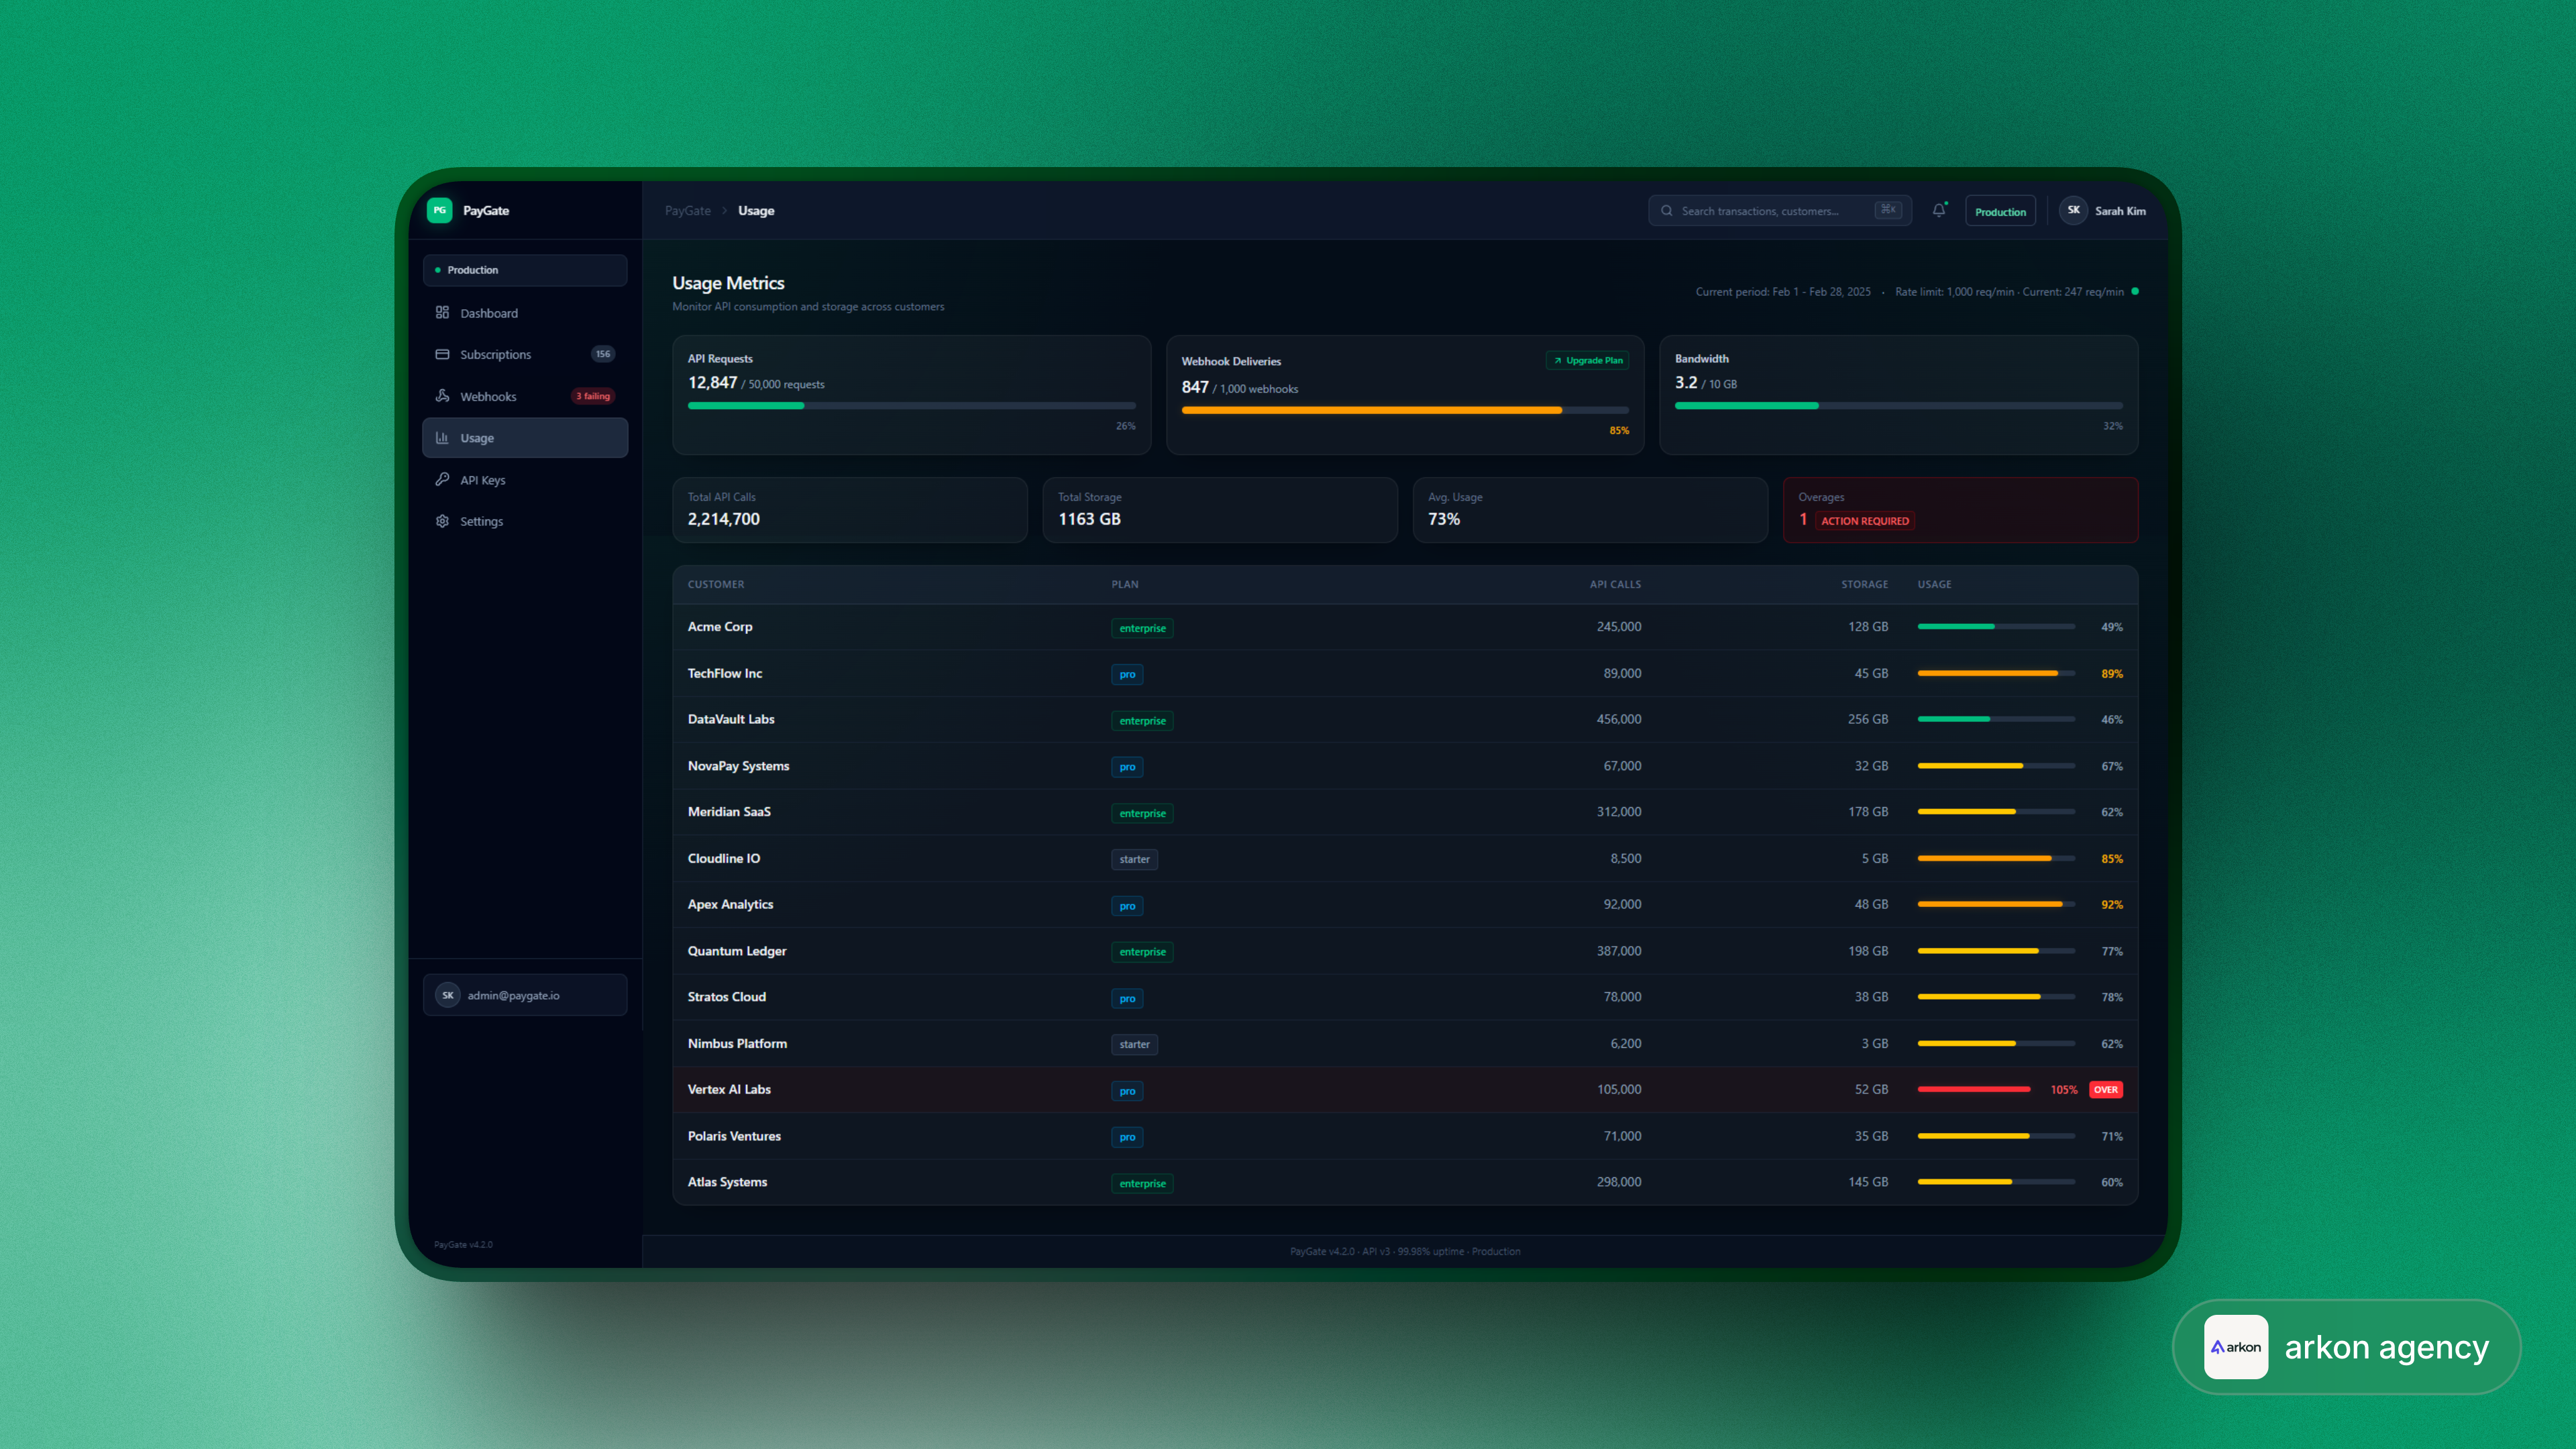Screen dimensions: 2576x1449
Task: Select the Usage menu item
Action: coord(525,438)
